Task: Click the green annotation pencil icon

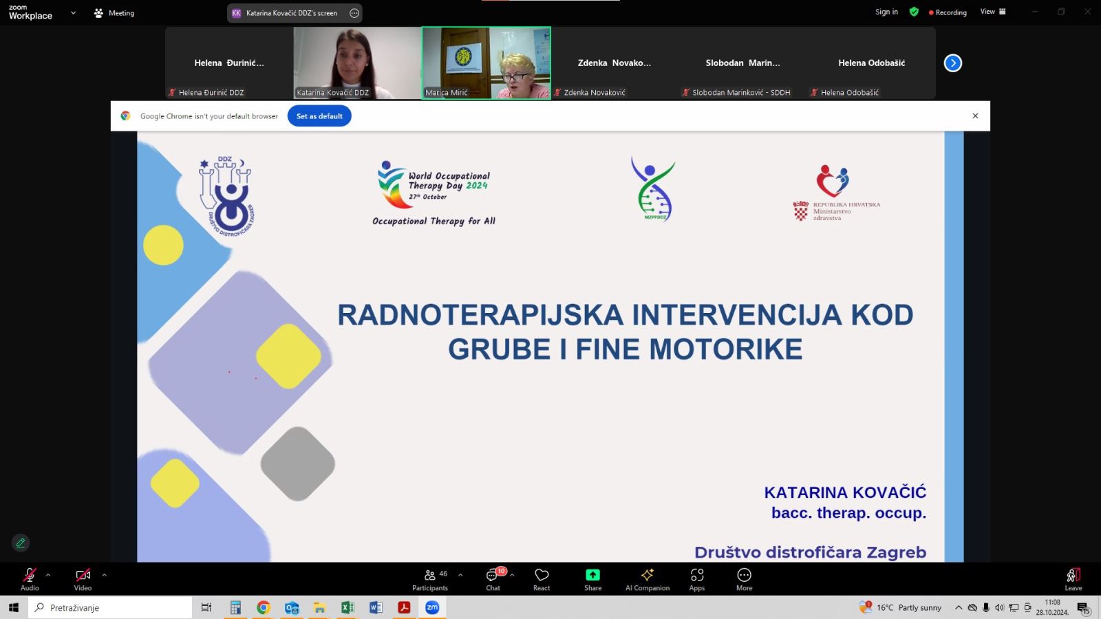Action: (21, 543)
